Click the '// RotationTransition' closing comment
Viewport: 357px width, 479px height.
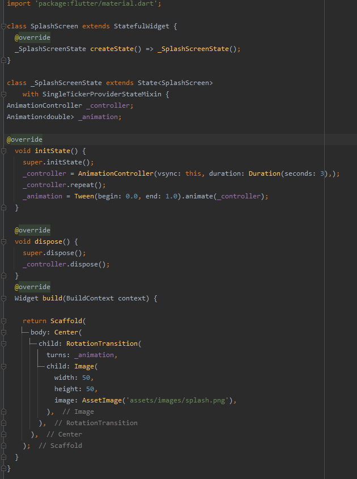96,423
